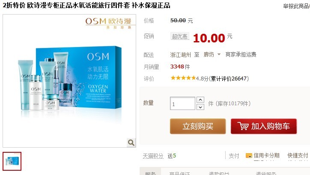Click the credit card icon next to 信用卡分期
This screenshot has width=310, height=175.
[x=249, y=156]
